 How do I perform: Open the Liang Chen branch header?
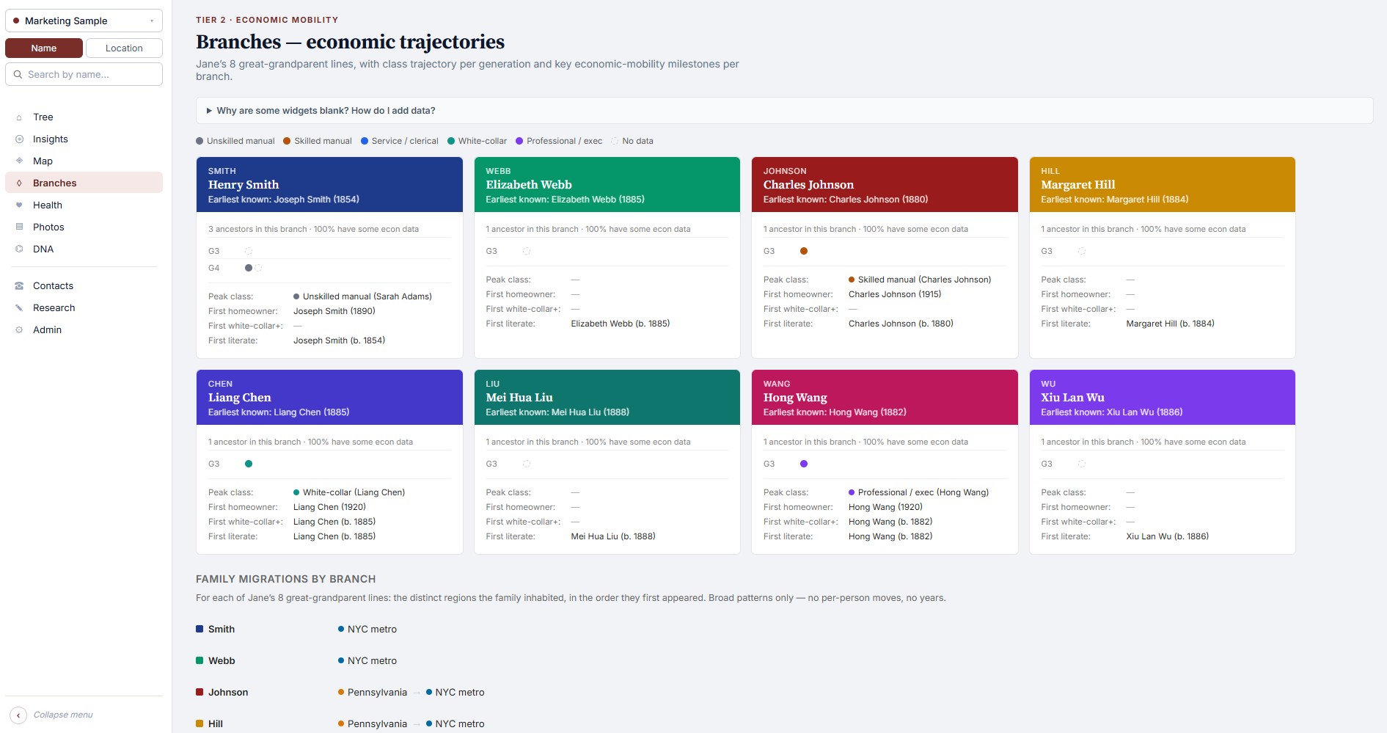point(329,398)
